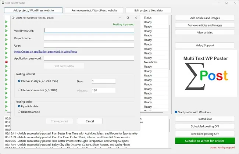Viewport: 239px width, 154px height.
Task: Click Add project / WordPress website button
Action: click(x=33, y=10)
